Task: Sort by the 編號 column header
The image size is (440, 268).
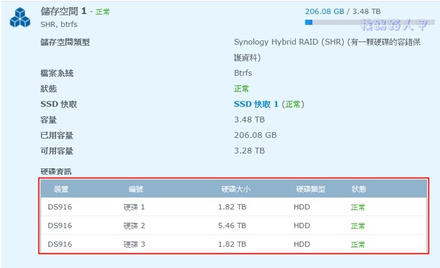Action: click(136, 189)
